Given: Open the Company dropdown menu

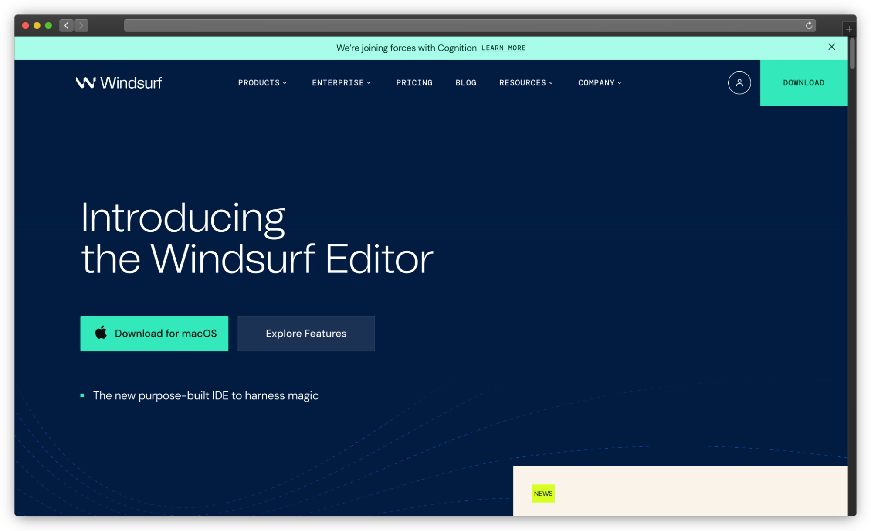Looking at the screenshot, I should pyautogui.click(x=600, y=83).
